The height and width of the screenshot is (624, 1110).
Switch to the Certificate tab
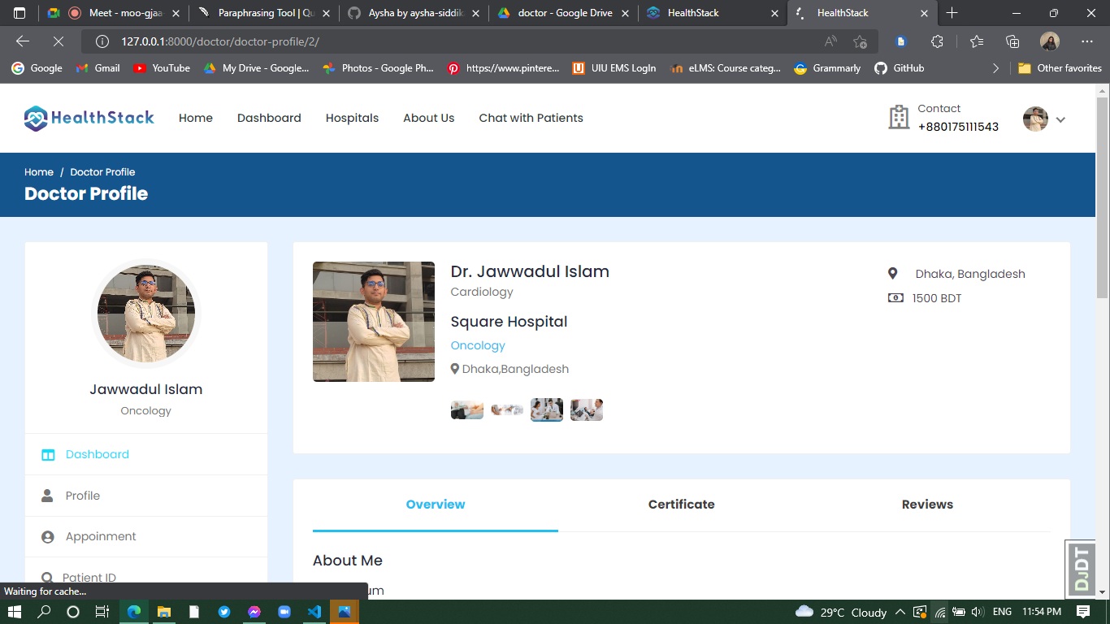coord(681,504)
